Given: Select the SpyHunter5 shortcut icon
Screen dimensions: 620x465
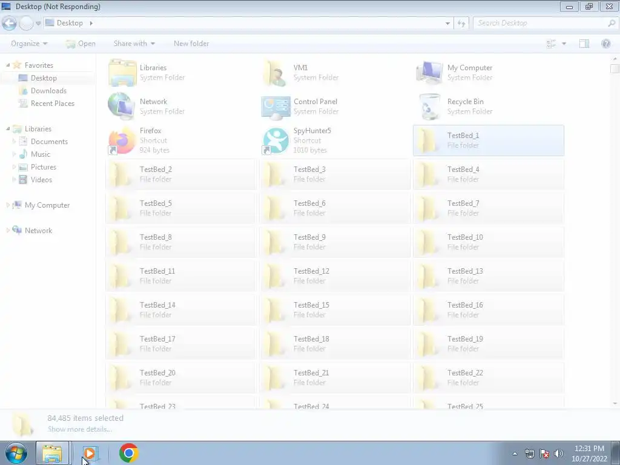Looking at the screenshot, I should click(275, 140).
